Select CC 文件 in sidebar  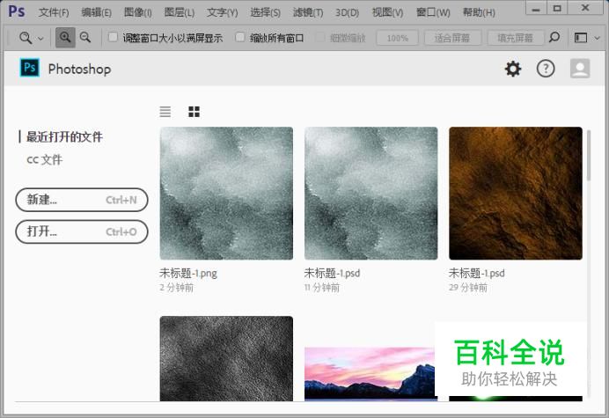45,159
